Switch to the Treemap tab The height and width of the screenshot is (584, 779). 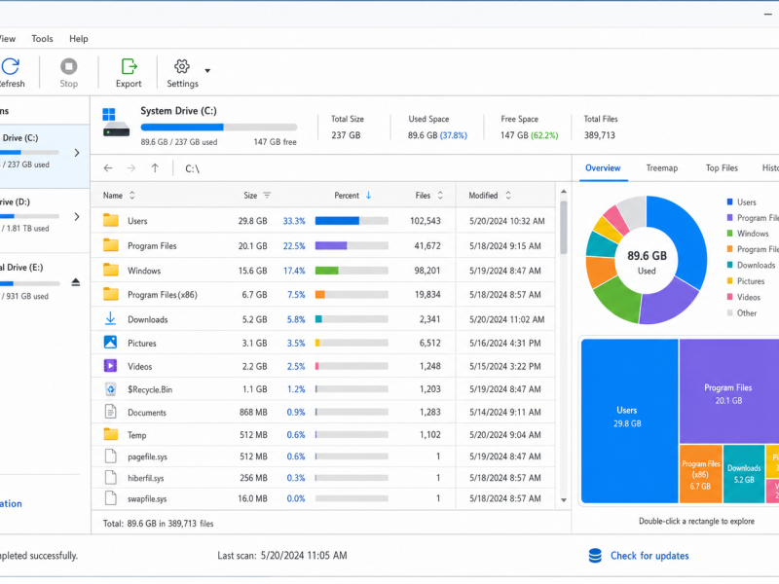click(662, 167)
